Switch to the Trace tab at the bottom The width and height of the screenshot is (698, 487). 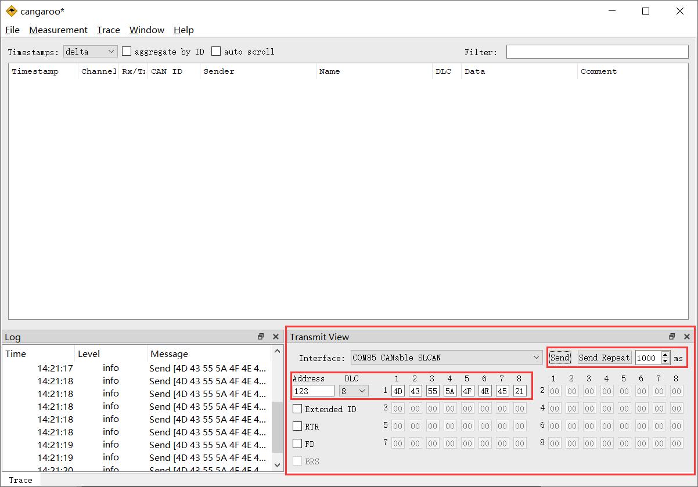21,480
